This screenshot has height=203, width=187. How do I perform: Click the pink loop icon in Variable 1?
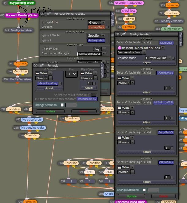tap(120, 48)
